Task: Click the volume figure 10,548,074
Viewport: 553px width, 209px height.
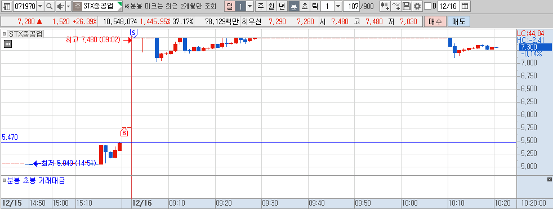Action: (x=120, y=21)
